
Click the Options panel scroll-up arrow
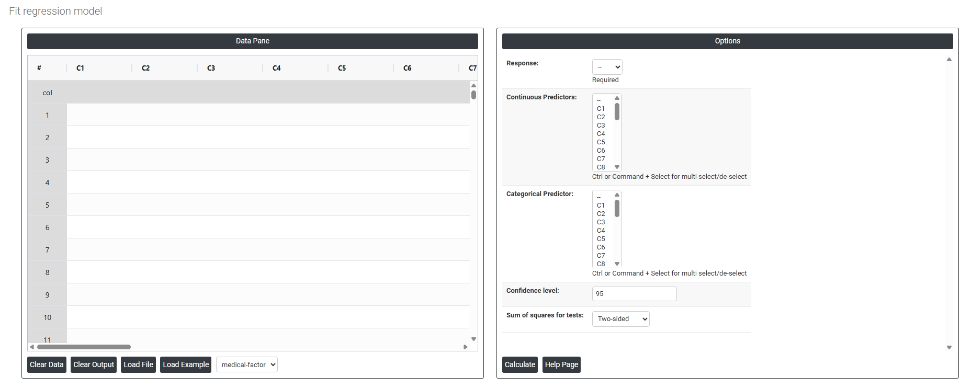(949, 60)
